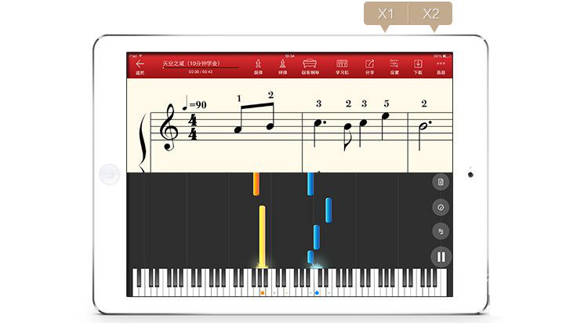Image resolution: width=588 pixels, height=323 pixels.
Task: Toggle the hands-switch round button
Action: click(x=441, y=231)
